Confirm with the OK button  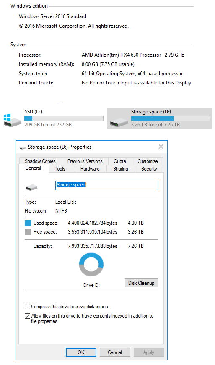click(81, 352)
